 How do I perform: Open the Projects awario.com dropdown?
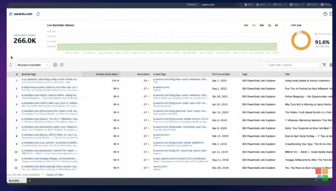(x=219, y=5)
